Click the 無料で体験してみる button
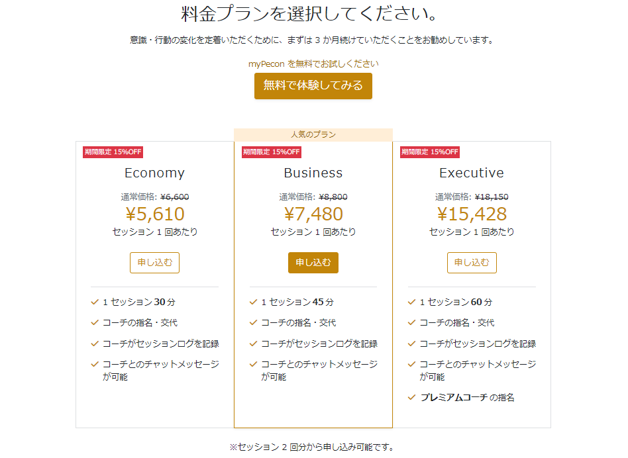This screenshot has height=458, width=628. (x=313, y=85)
